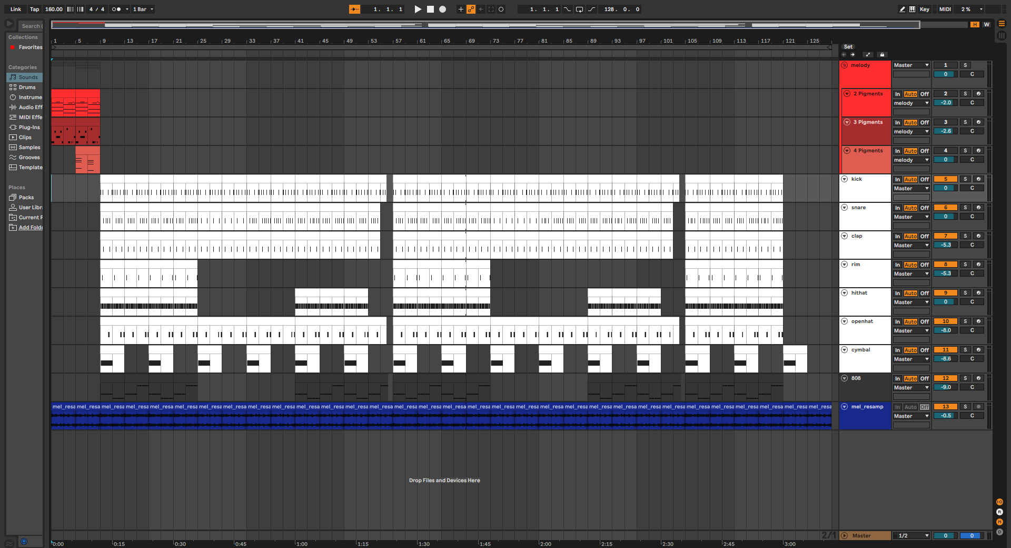
Task: Toggle the MIDI Arrangement Overdub plus icon
Action: tap(461, 9)
